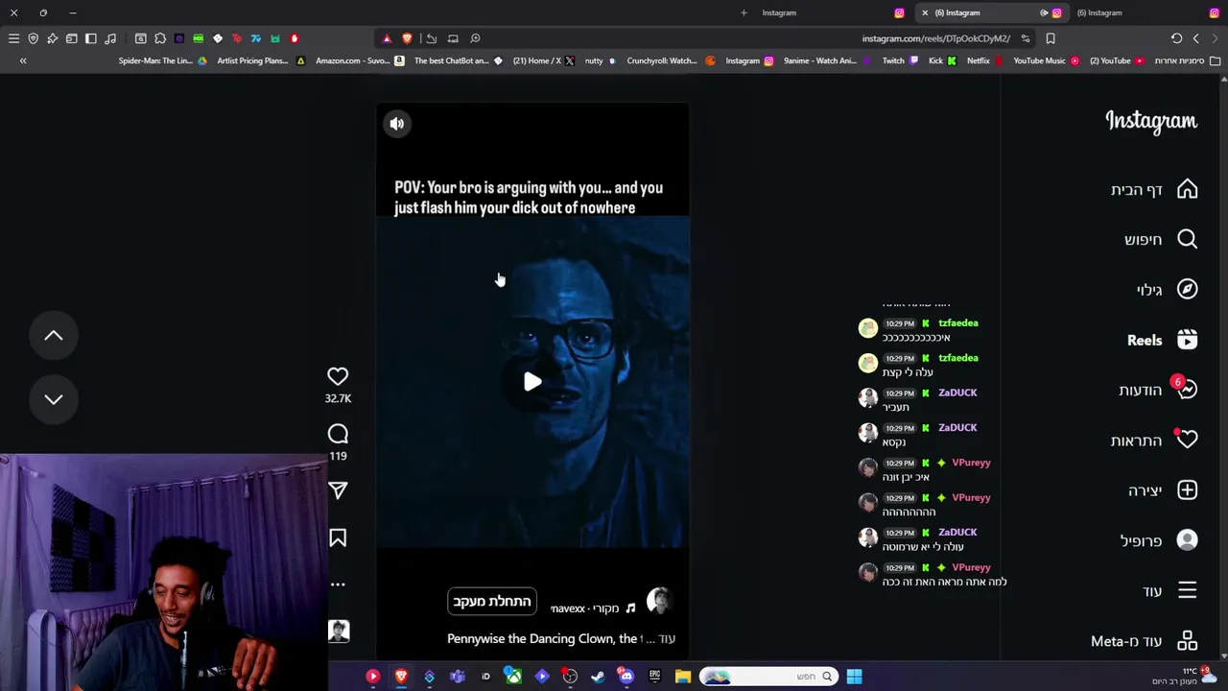This screenshot has height=691, width=1228.
Task: Open the YouTube Music bookmark
Action: pos(1047,60)
